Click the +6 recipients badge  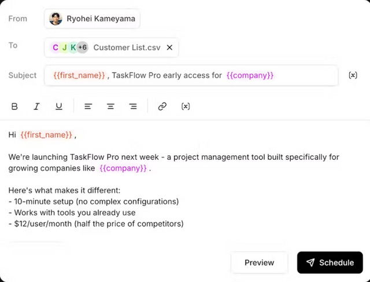pyautogui.click(x=82, y=47)
